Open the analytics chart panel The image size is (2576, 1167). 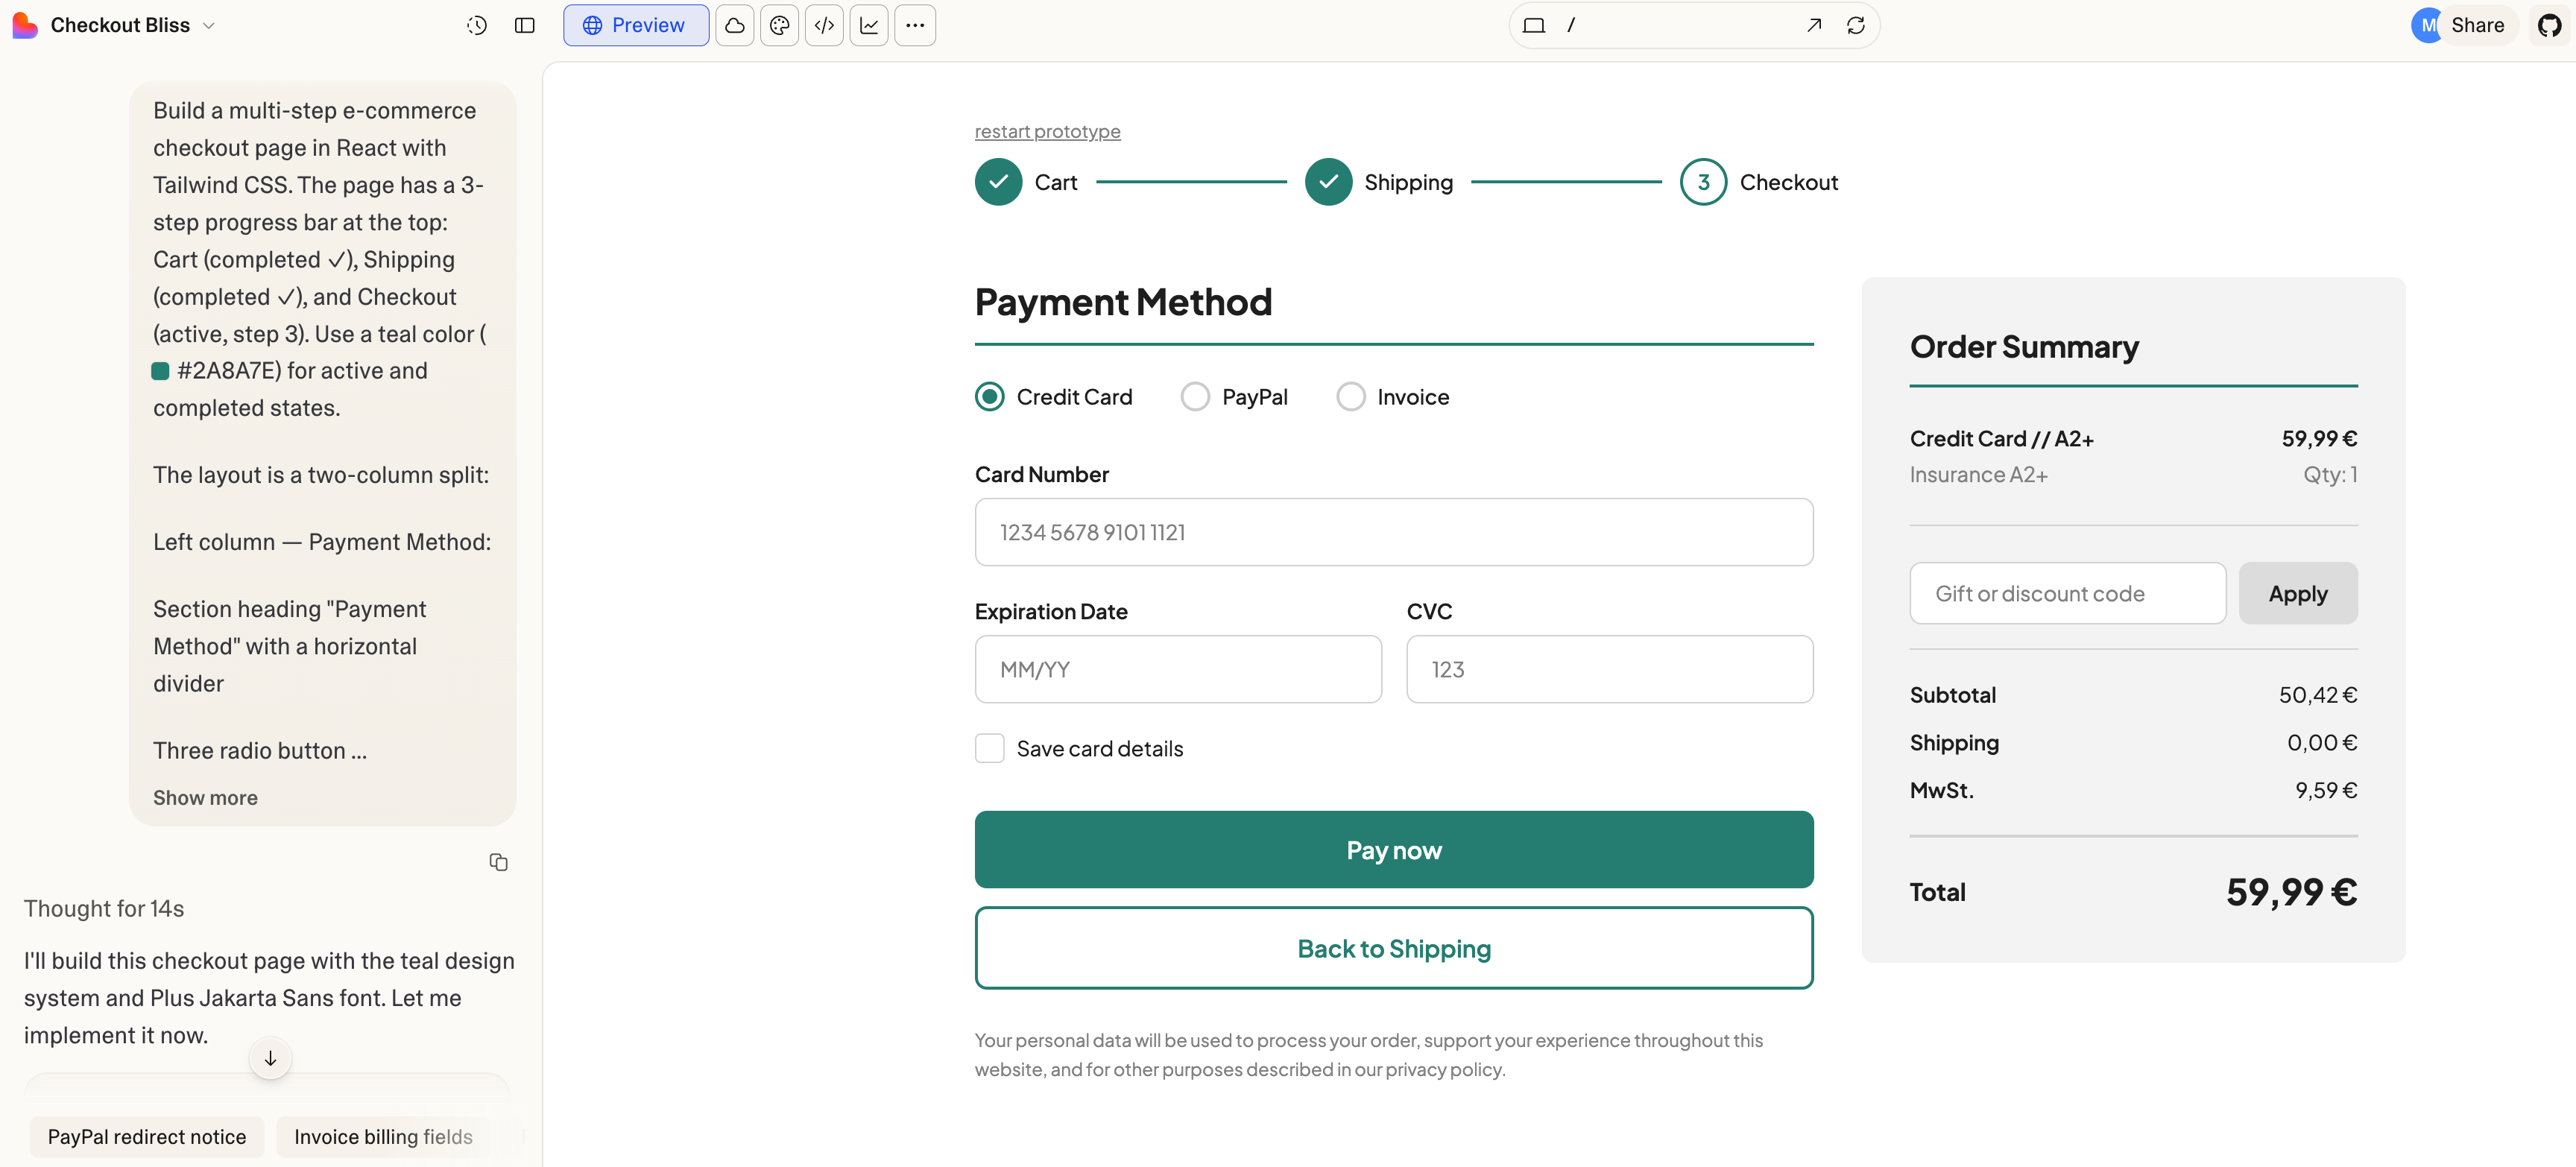tap(869, 25)
